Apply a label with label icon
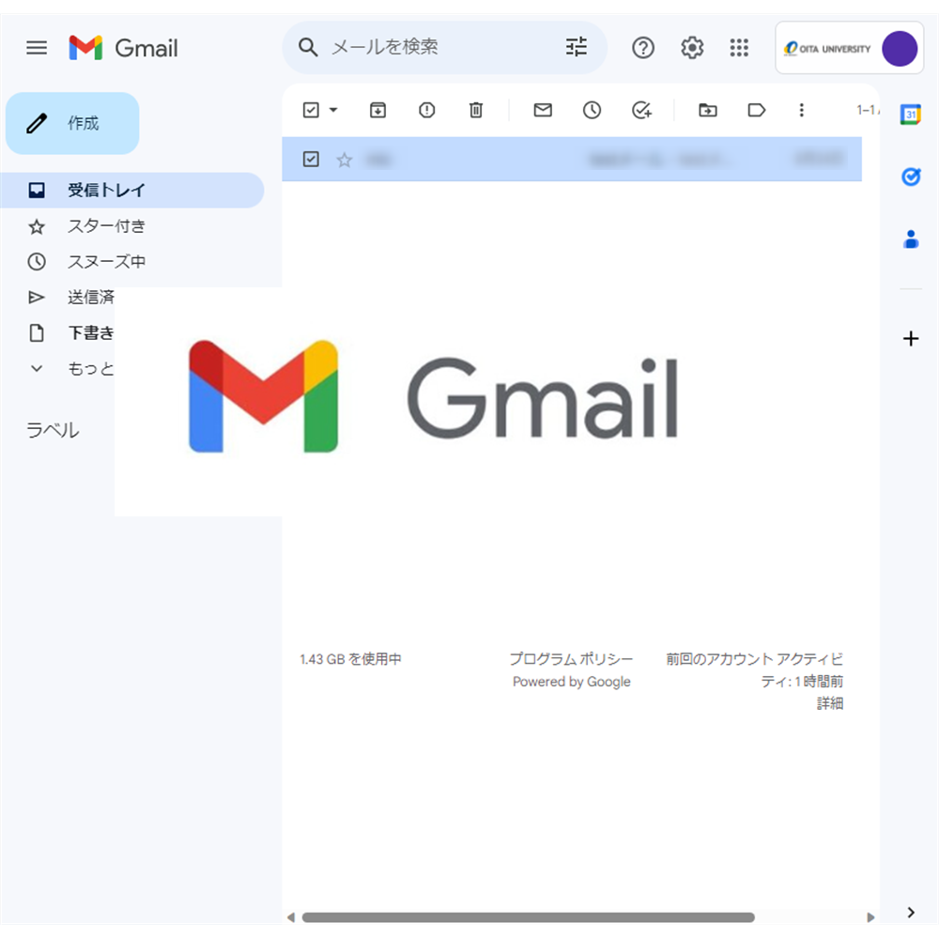 pyautogui.click(x=756, y=110)
